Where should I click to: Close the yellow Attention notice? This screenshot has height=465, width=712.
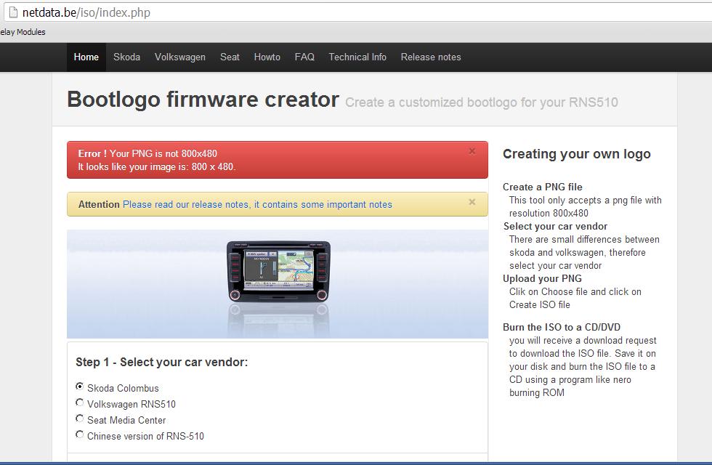pos(472,203)
